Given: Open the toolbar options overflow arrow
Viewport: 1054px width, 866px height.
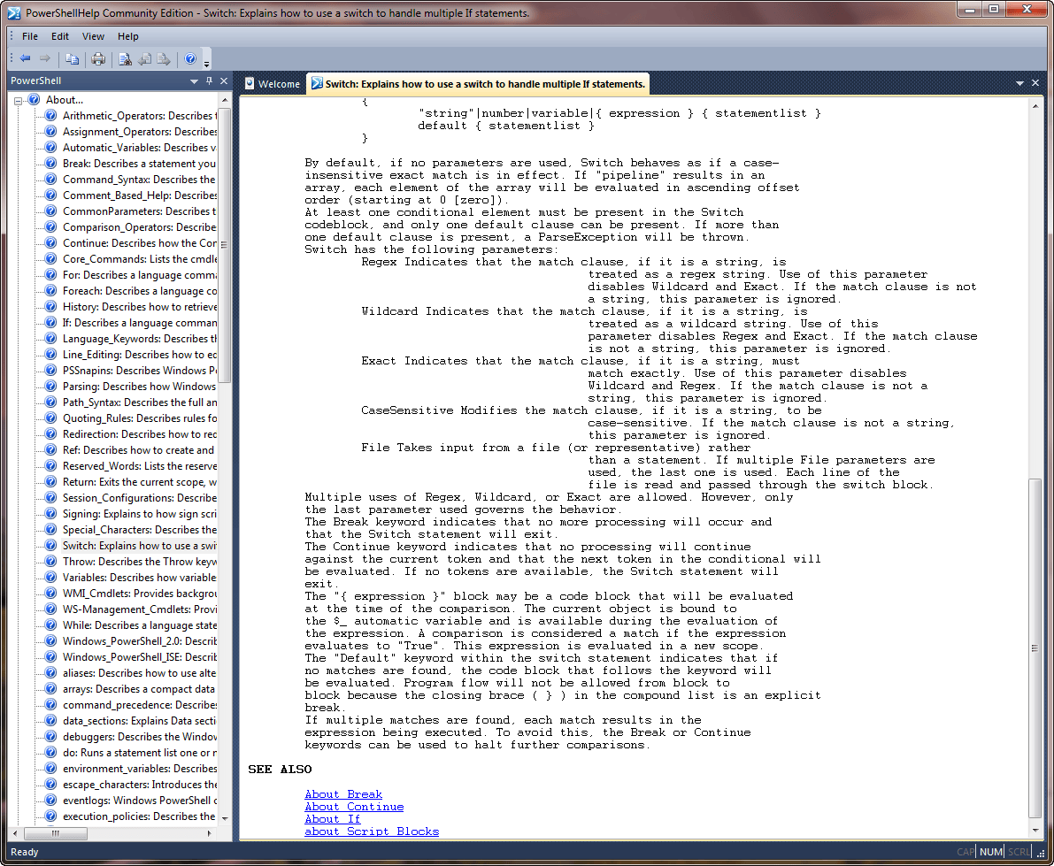Looking at the screenshot, I should coord(206,65).
